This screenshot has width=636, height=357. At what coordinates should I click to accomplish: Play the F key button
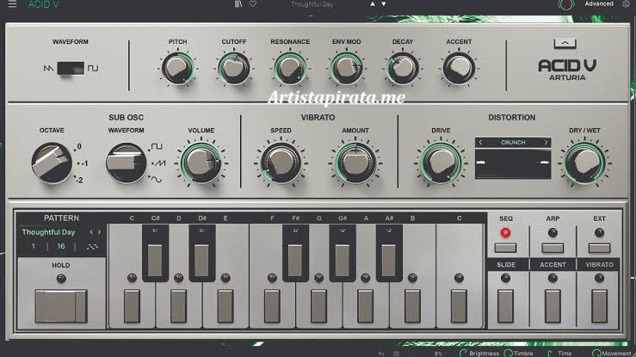(272, 306)
